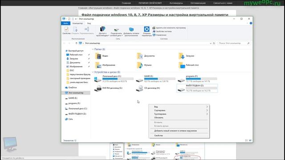Open the Файл tab
The image size is (285, 160).
click(x=66, y=23)
